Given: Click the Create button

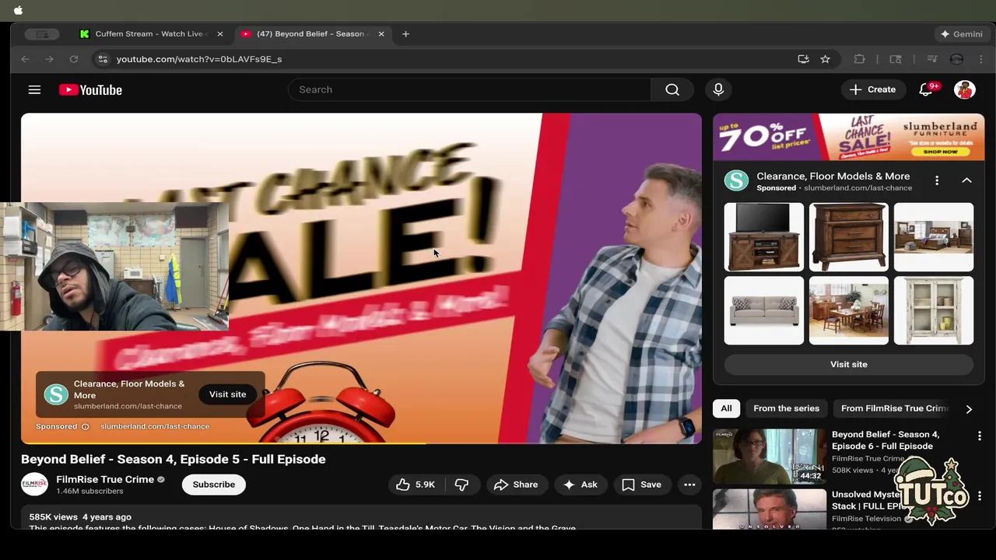Looking at the screenshot, I should 872,89.
